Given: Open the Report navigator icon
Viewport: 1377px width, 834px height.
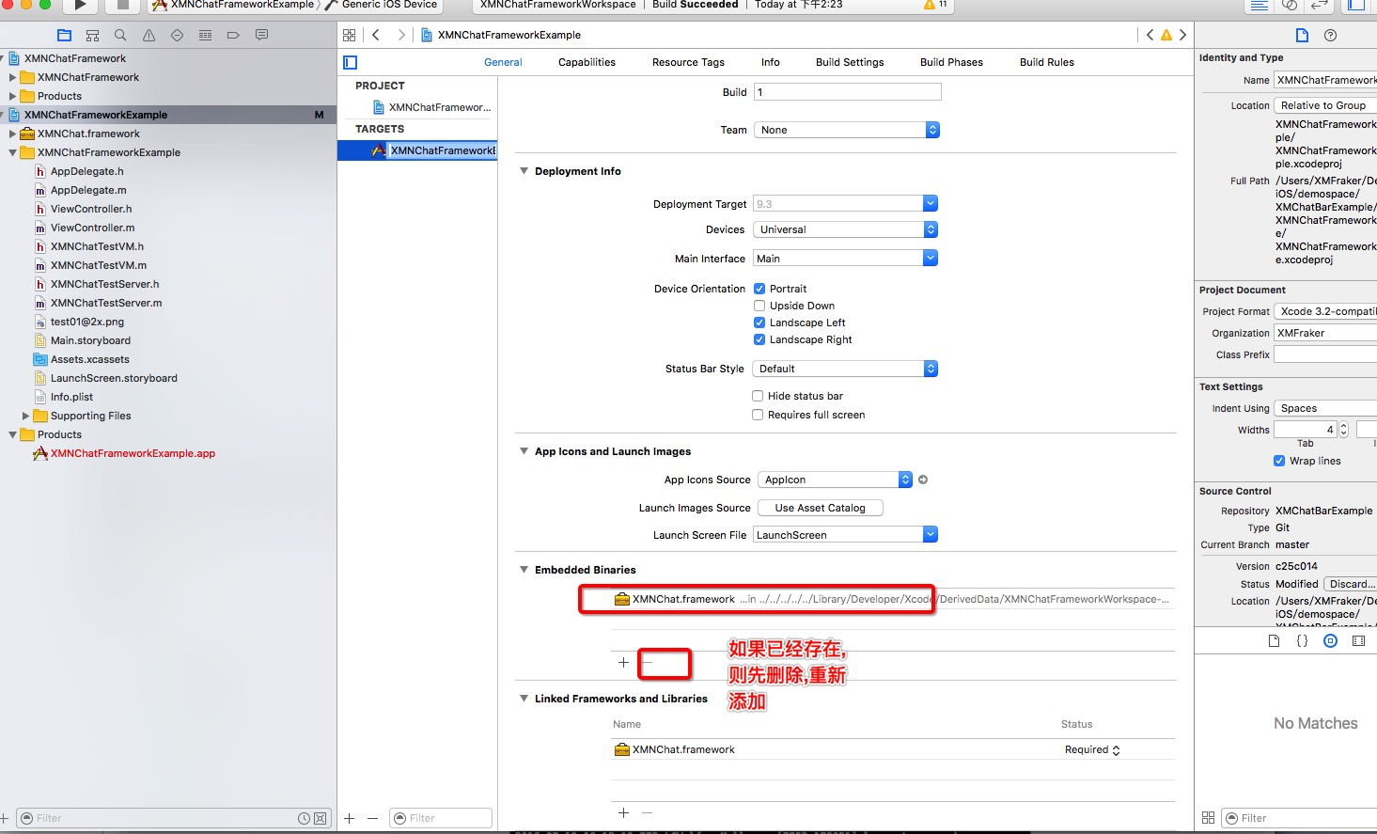Looking at the screenshot, I should pos(261,35).
